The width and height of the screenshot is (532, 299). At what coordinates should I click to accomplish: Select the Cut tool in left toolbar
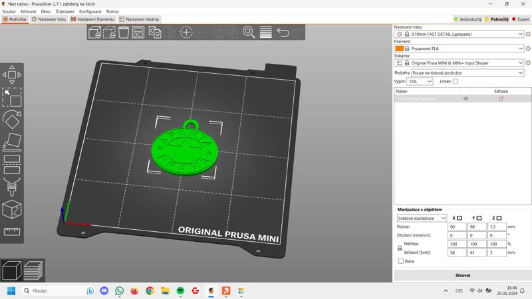pos(12,164)
